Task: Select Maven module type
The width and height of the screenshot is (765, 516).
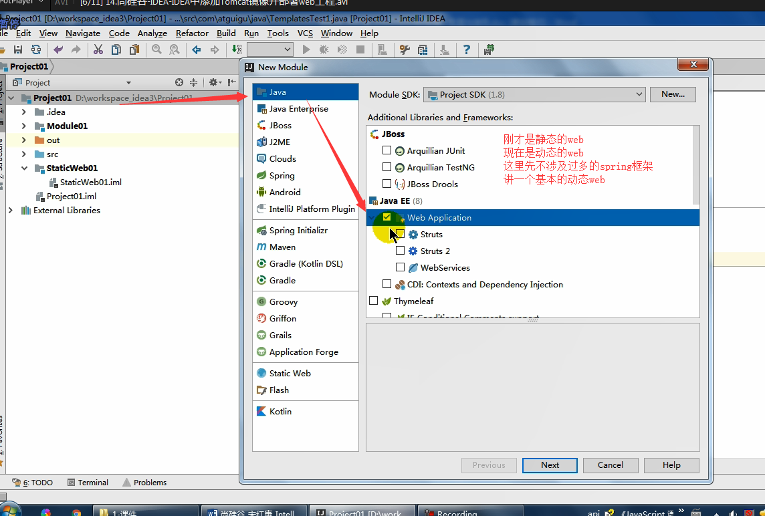Action: pyautogui.click(x=306, y=247)
